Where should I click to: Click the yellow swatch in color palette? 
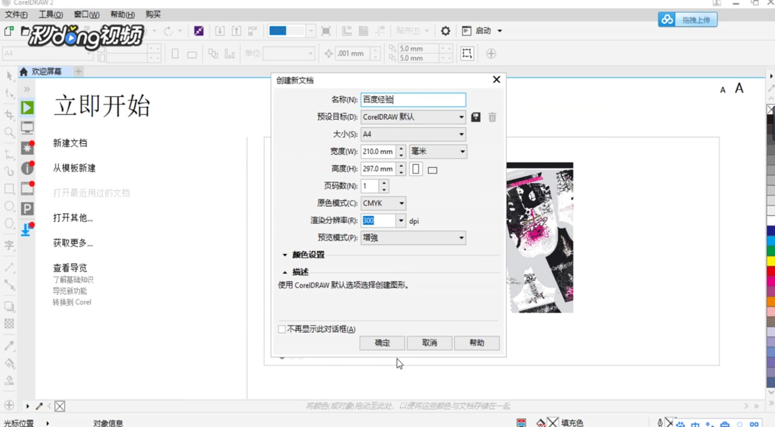click(x=770, y=261)
